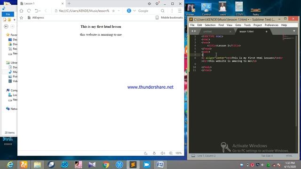Open File Explorer from taskbar
Screen dimensions: 301x169
(x=38, y=165)
